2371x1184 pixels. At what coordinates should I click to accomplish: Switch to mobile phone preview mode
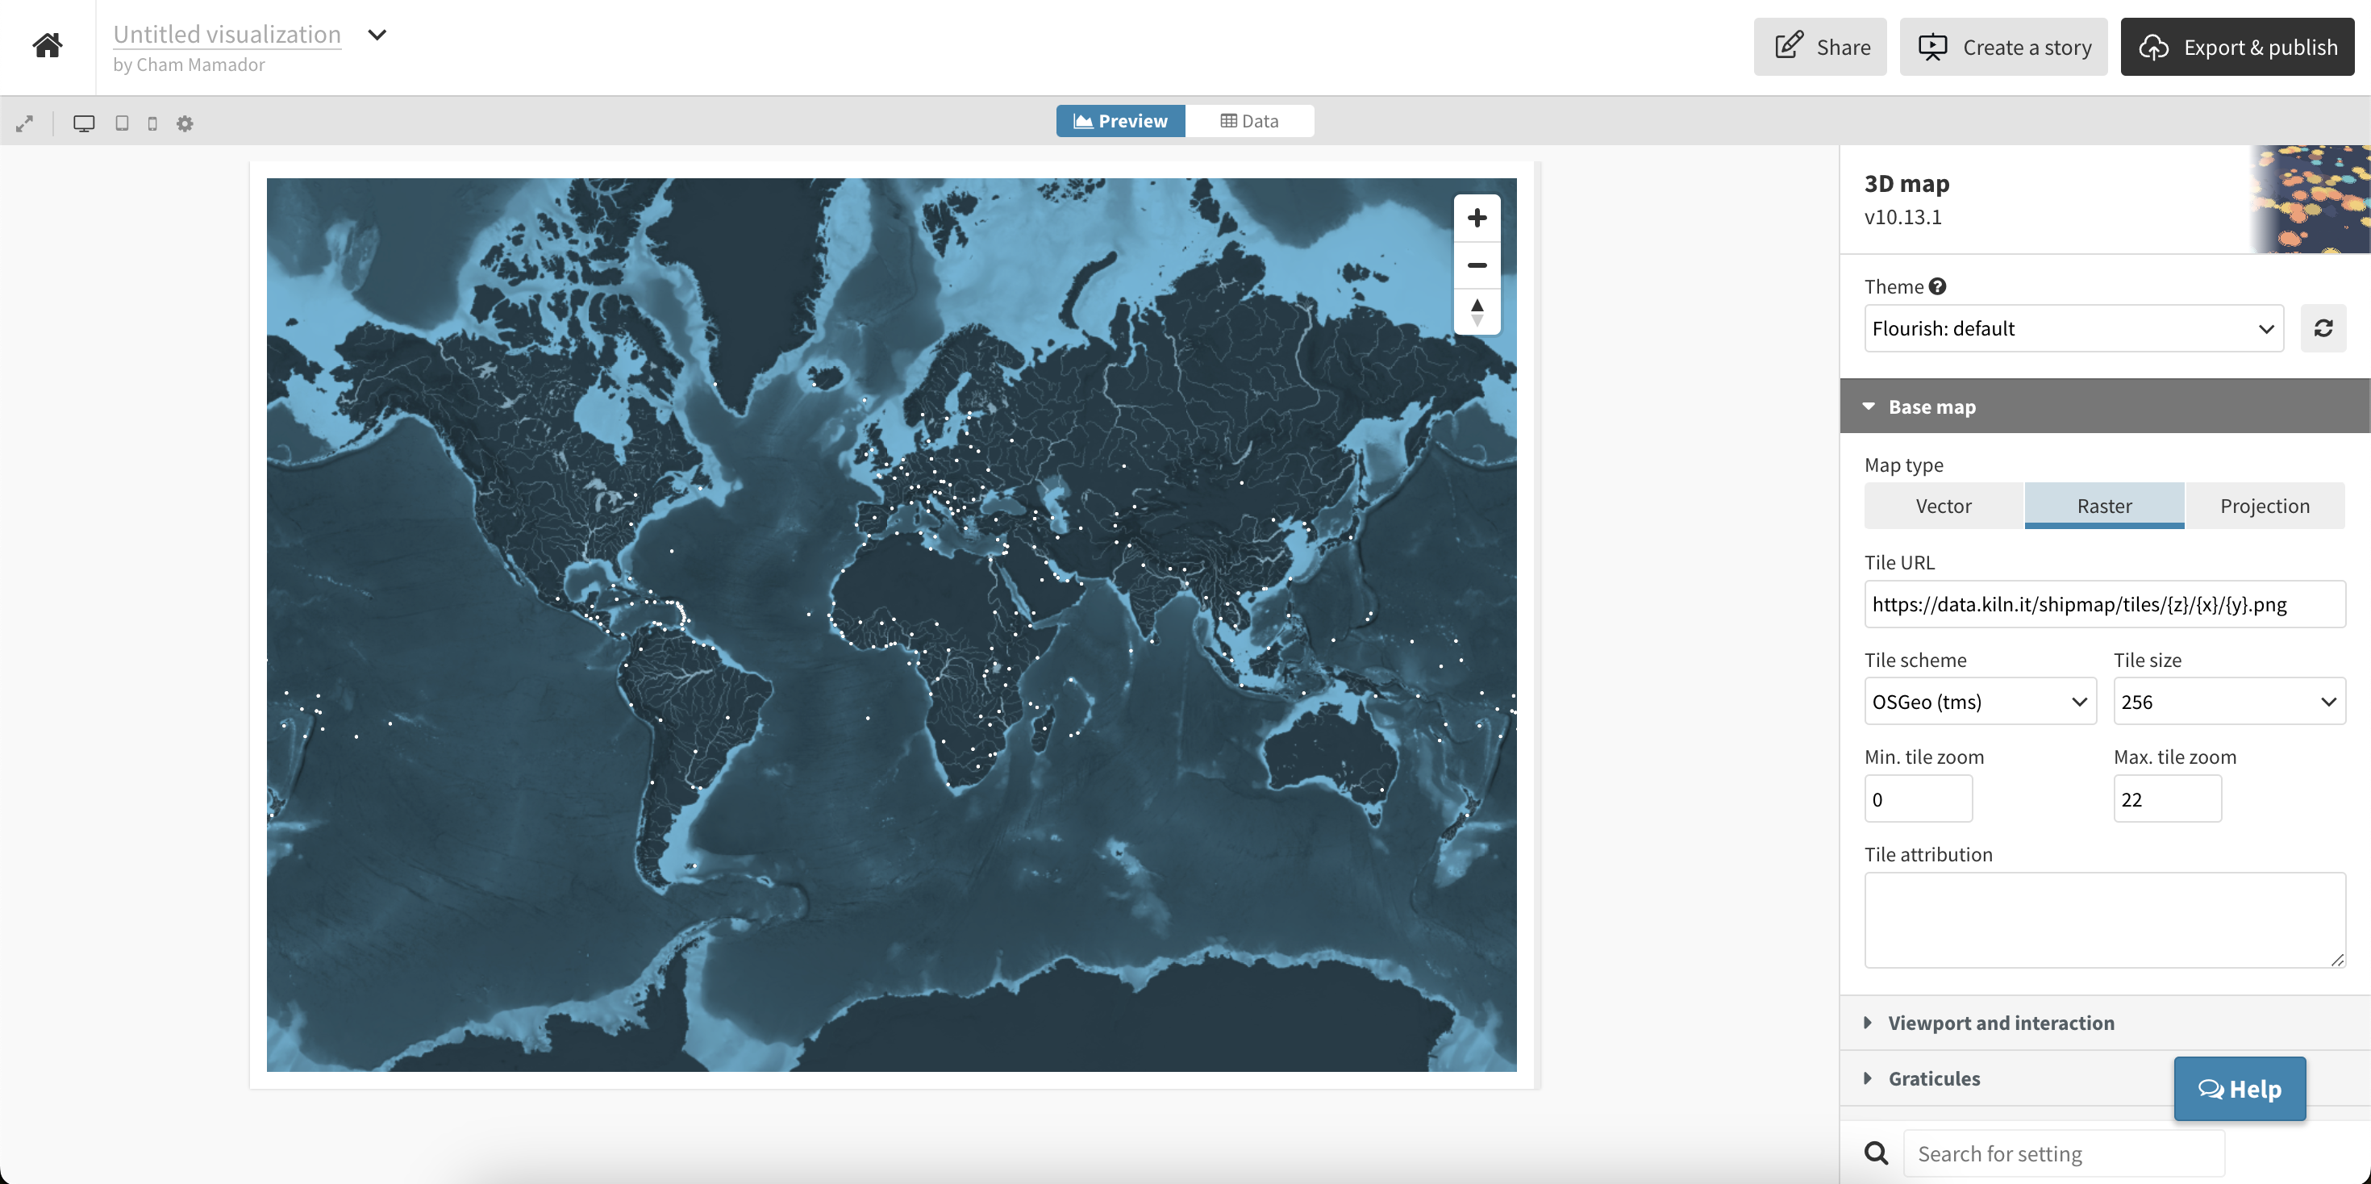coord(152,123)
